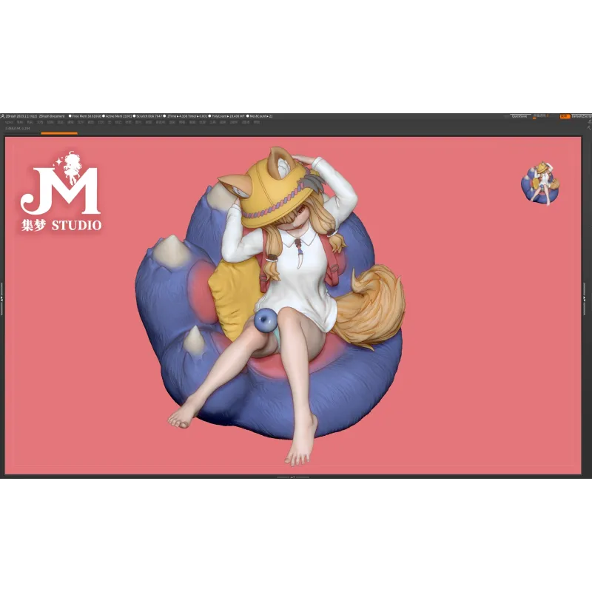
Task: Expand the bottom tray divider handle
Action: (x=293, y=477)
